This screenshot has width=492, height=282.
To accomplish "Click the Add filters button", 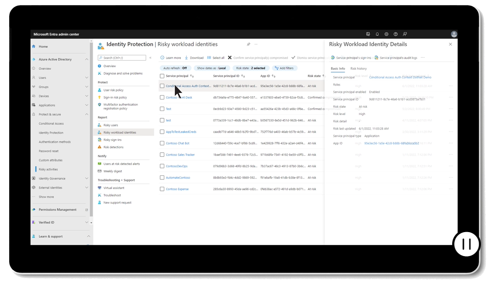I will point(284,68).
